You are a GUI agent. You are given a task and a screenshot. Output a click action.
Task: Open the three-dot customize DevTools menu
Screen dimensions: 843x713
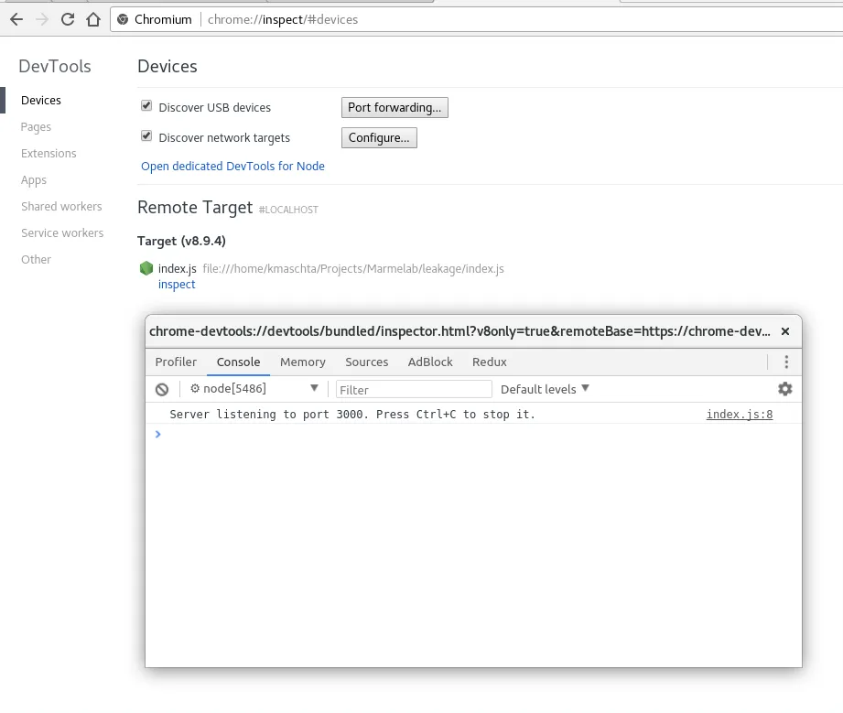785,362
